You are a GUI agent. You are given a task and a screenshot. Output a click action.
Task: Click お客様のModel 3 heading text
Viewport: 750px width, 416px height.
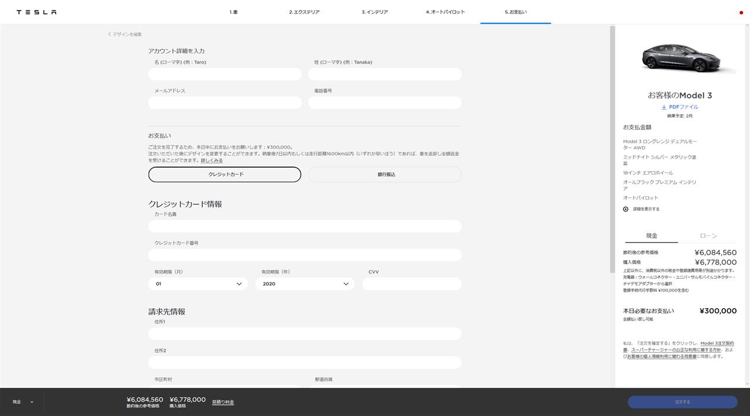point(680,96)
